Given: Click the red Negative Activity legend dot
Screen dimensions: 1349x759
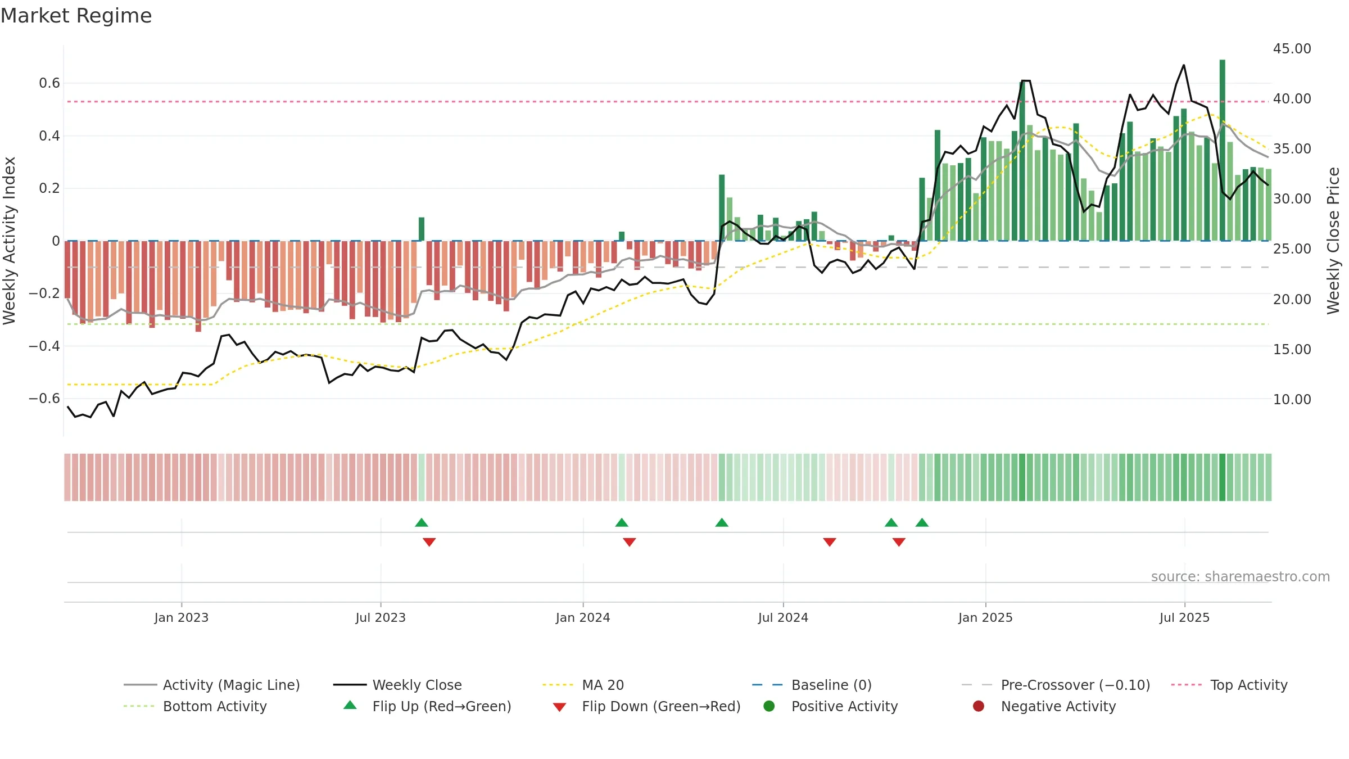Looking at the screenshot, I should point(979,706).
